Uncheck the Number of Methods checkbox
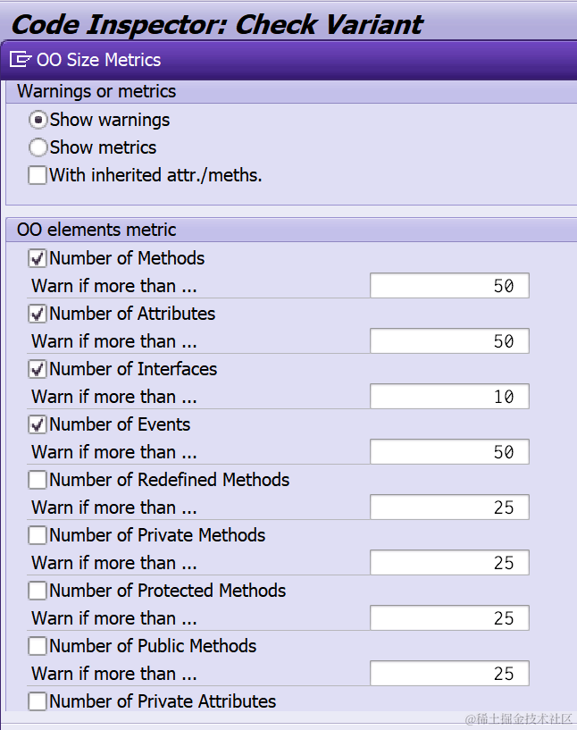Viewport: 577px width, 730px height. 38,258
